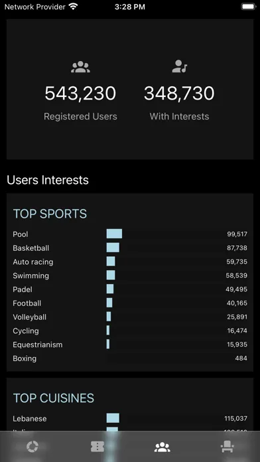The image size is (260, 462).
Task: Open the ticket tab in bottom bar
Action: click(97, 447)
